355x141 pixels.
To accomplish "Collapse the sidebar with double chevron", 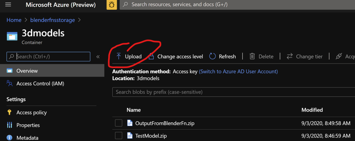I will pyautogui.click(x=98, y=57).
